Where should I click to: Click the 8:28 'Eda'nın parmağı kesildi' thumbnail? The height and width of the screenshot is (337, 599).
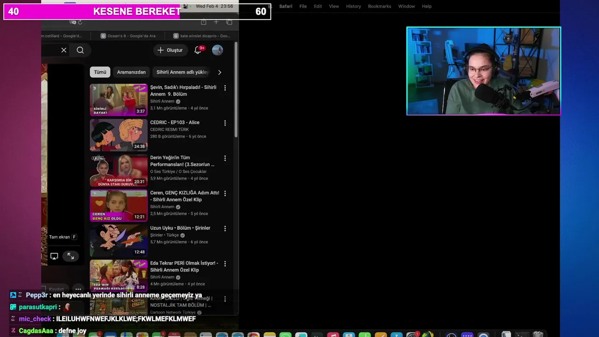point(118,275)
